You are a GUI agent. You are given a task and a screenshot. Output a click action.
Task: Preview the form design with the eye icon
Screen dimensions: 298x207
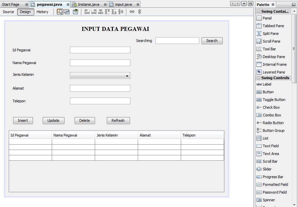(x=75, y=11)
